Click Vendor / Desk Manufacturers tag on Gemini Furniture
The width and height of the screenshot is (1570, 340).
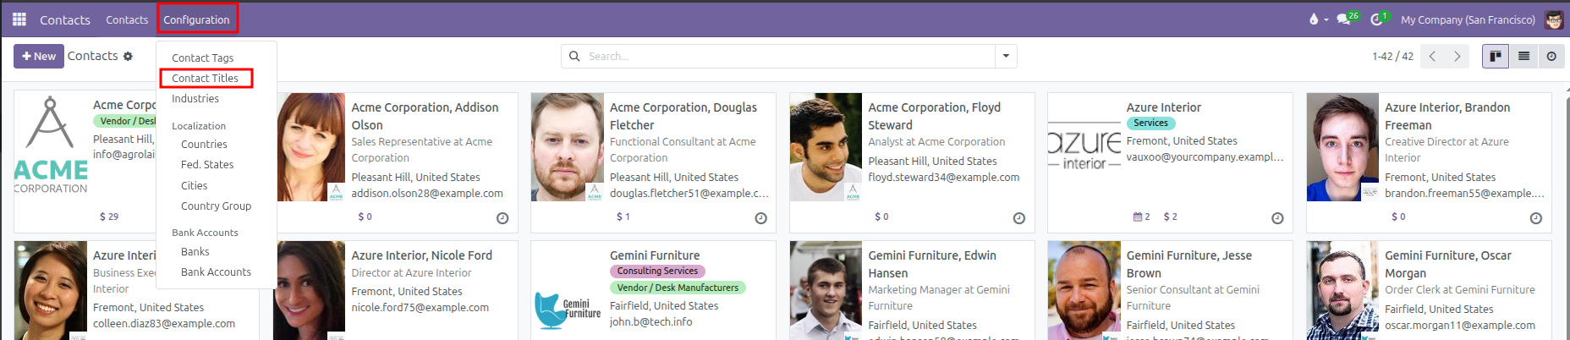point(678,288)
